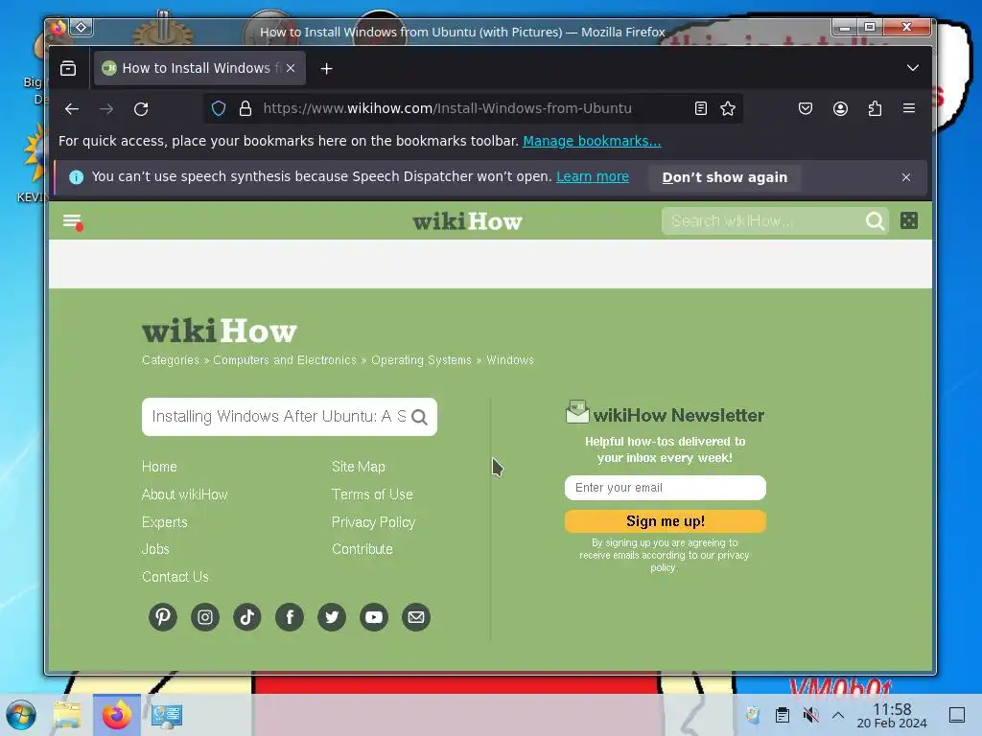The image size is (982, 736).
Task: Reload the page in Firefox
Action: [x=141, y=109]
